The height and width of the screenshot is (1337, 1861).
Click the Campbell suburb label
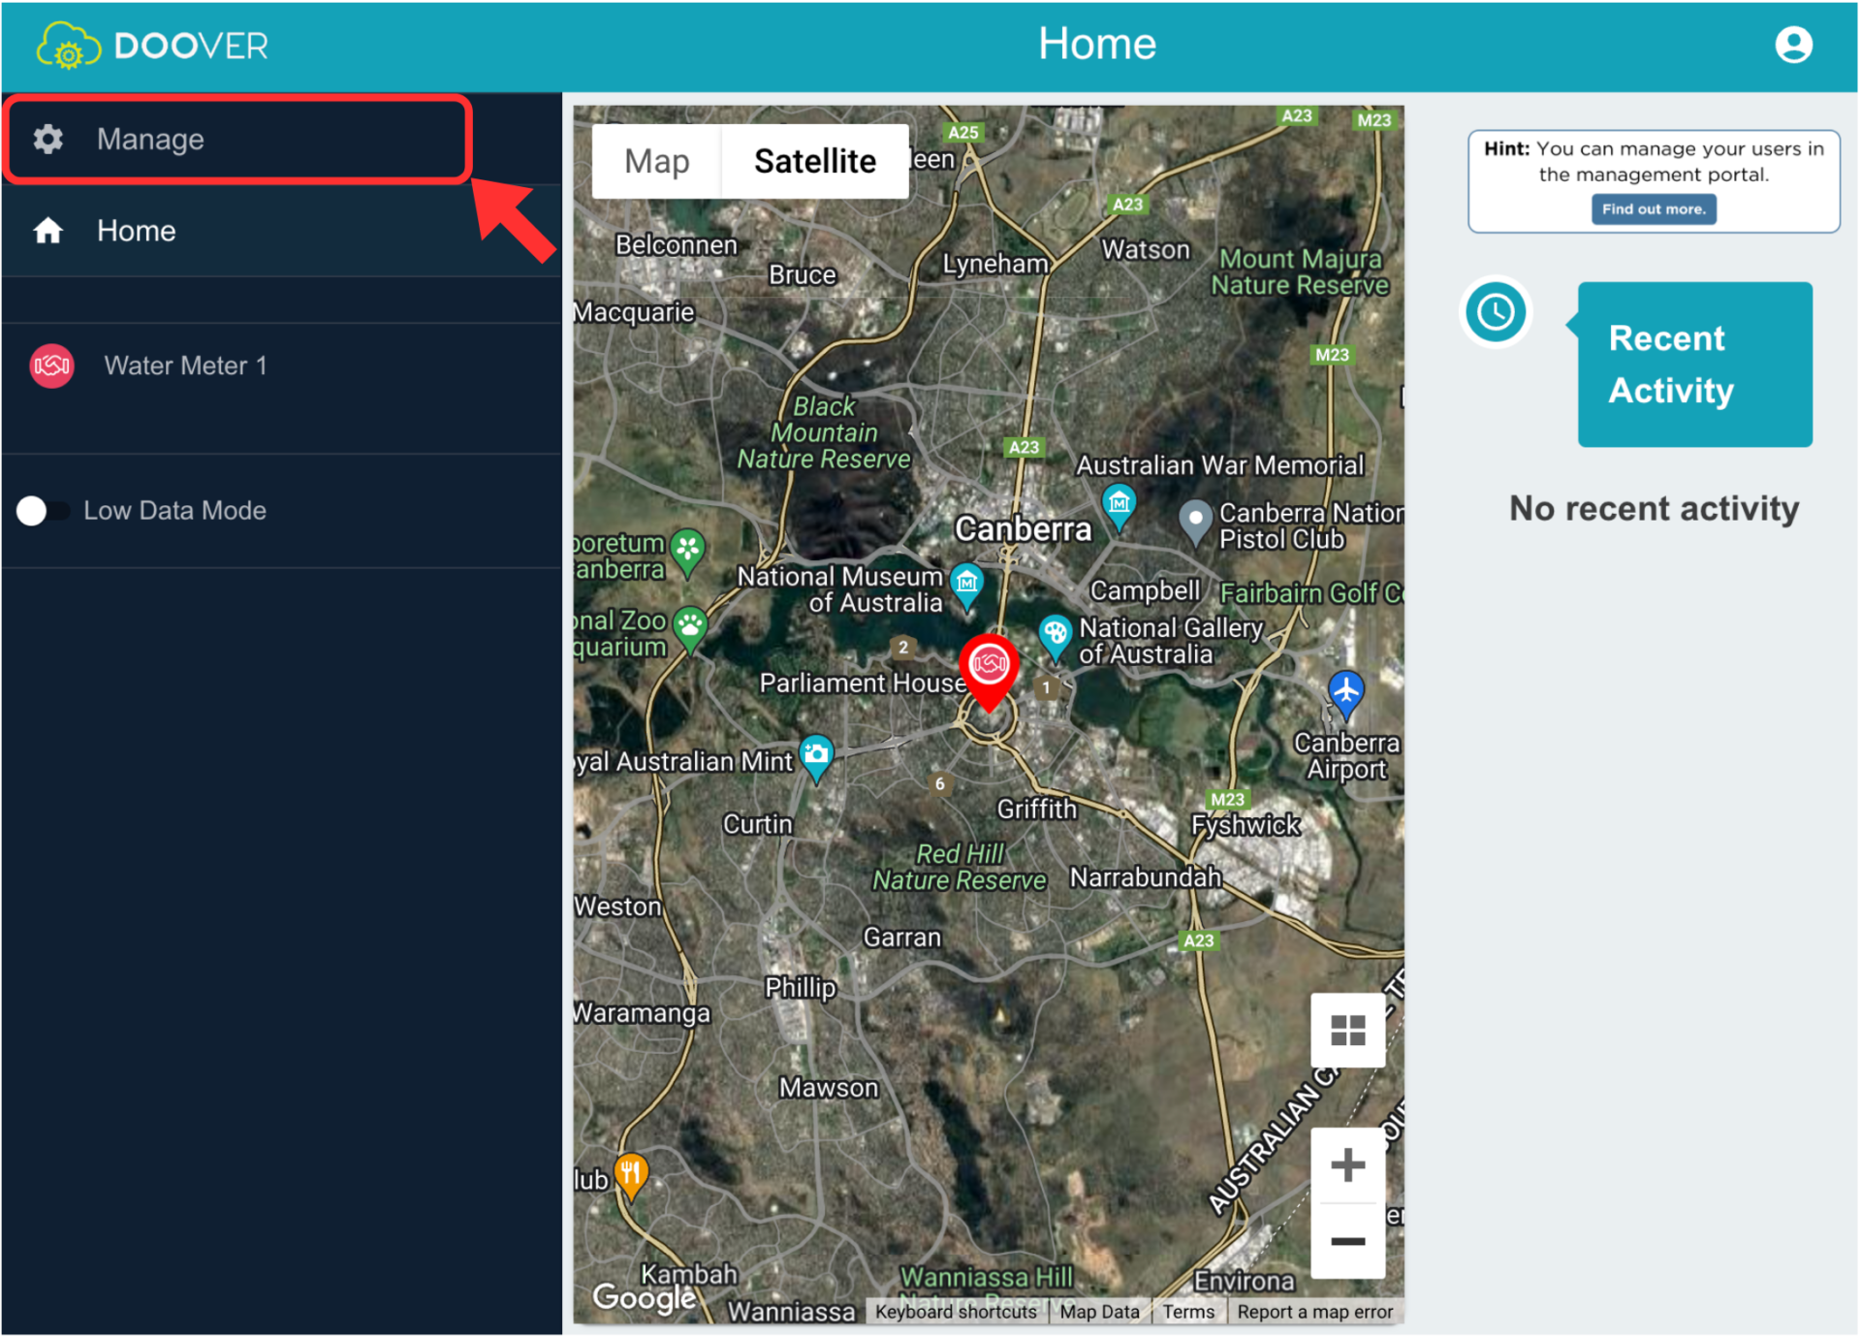[1146, 590]
